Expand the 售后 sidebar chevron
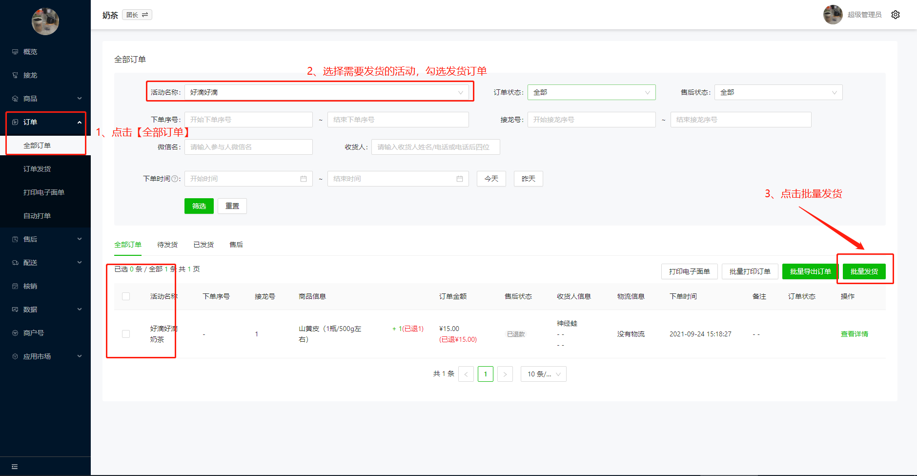The image size is (917, 476). tap(80, 239)
